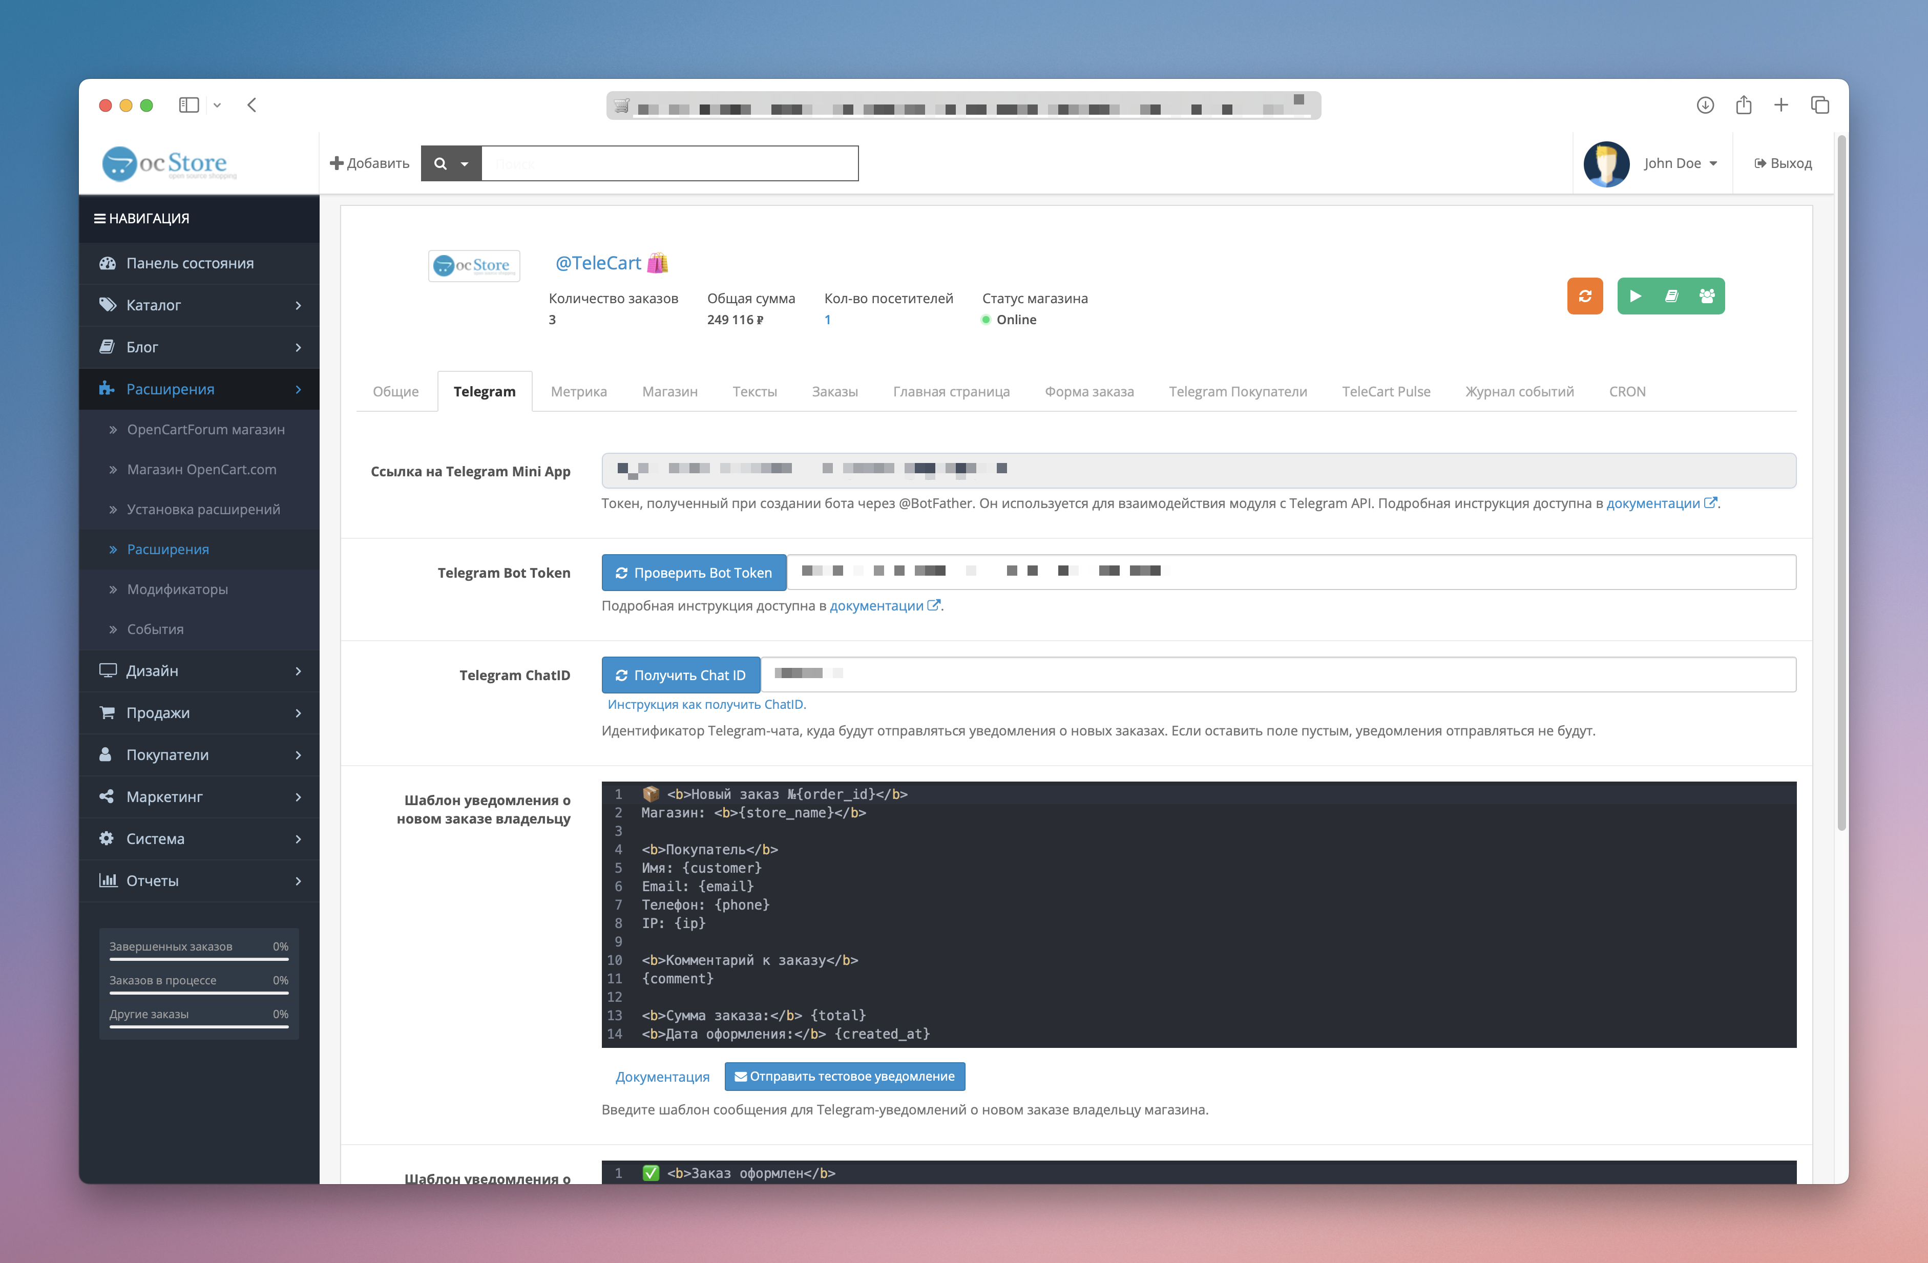Open the John Doe user dropdown

[1680, 164]
